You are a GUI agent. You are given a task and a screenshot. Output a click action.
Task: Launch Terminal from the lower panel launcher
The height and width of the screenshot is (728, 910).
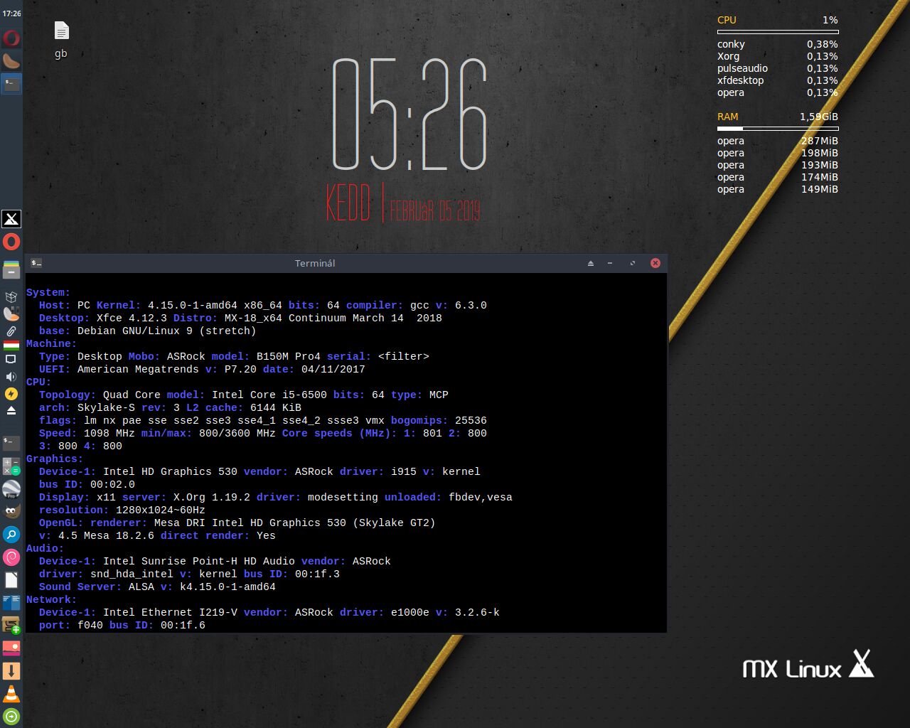tap(11, 443)
